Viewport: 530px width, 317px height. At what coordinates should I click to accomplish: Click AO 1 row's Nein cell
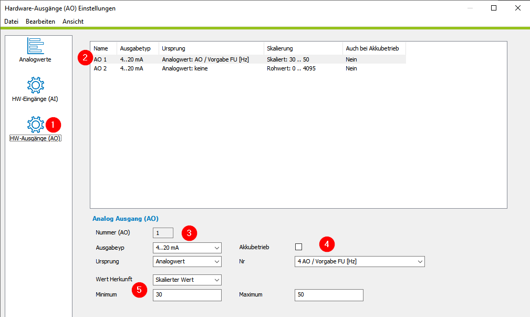[x=351, y=59]
